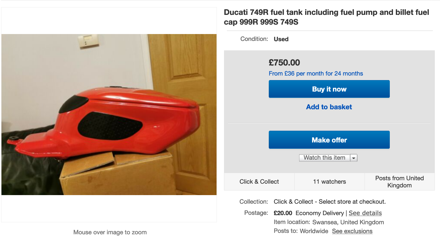Click Watch this item
Viewport: 440px width, 238px height.
pyautogui.click(x=324, y=158)
